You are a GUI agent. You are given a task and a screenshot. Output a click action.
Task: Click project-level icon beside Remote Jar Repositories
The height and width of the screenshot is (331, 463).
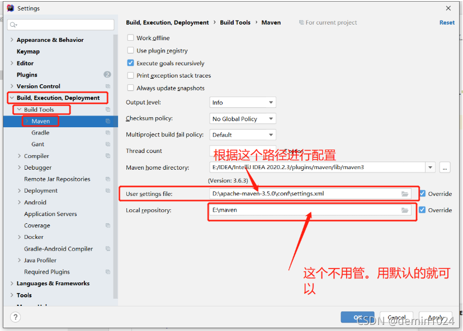pos(108,179)
